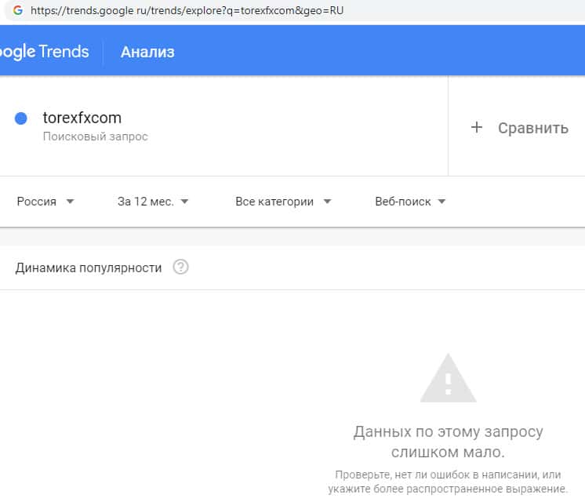Image resolution: width=585 pixels, height=502 pixels.
Task: Click the plus icon beside Сравнить
Action: coord(476,127)
